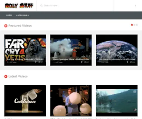Open Far Cry 4 Funny Moments title link
142x119 pixels.
coord(25,59)
